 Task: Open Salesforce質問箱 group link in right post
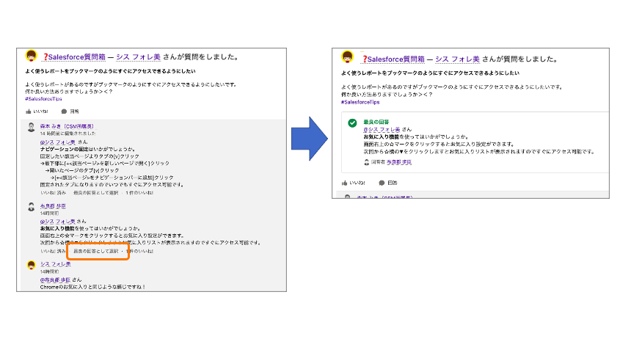pos(393,59)
